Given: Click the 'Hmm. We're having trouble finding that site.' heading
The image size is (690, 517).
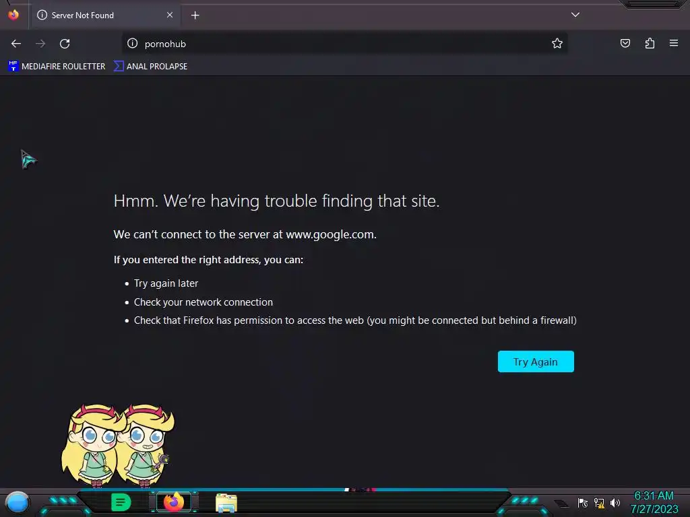Looking at the screenshot, I should [x=276, y=201].
